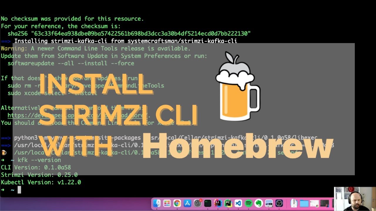The width and height of the screenshot is (376, 211).
Task: Open Launchpad in the dock
Action: tap(167, 203)
